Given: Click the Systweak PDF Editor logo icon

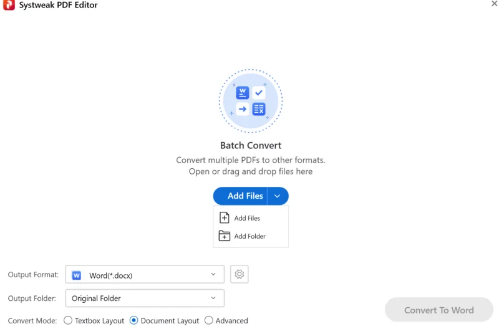Looking at the screenshot, I should [9, 5].
